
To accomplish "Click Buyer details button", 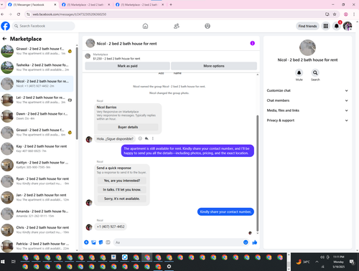I will 128,127.
